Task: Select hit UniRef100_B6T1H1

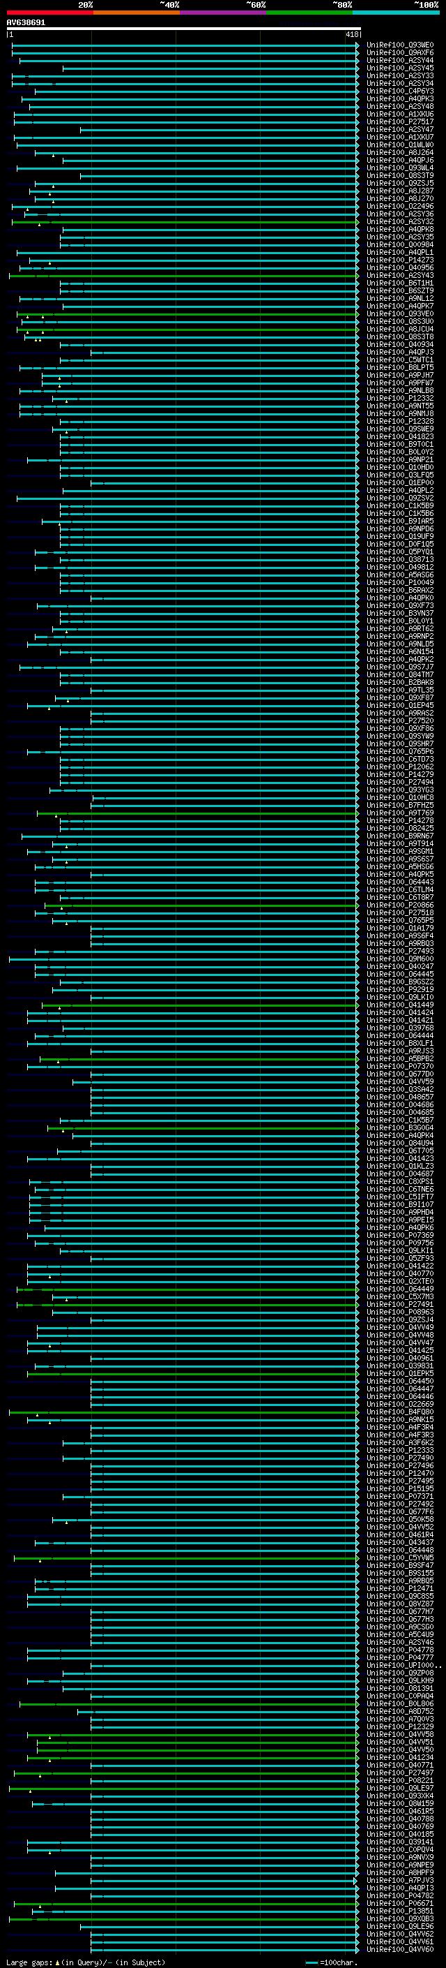Action: click(400, 283)
